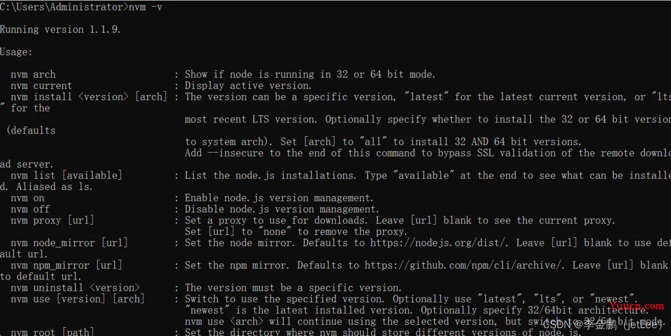
Task: Click the 'nvm install <version> [arch]' entry
Action: 89,97
